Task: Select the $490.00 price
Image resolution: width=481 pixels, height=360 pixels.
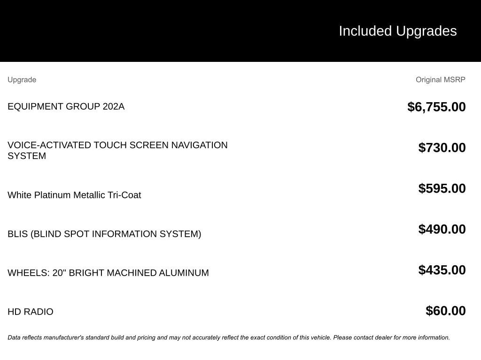Action: 442,229
